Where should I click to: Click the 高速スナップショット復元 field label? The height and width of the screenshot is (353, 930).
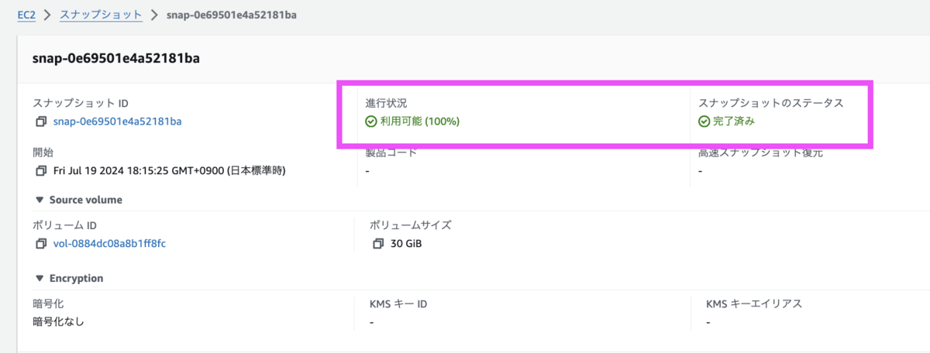click(x=759, y=153)
